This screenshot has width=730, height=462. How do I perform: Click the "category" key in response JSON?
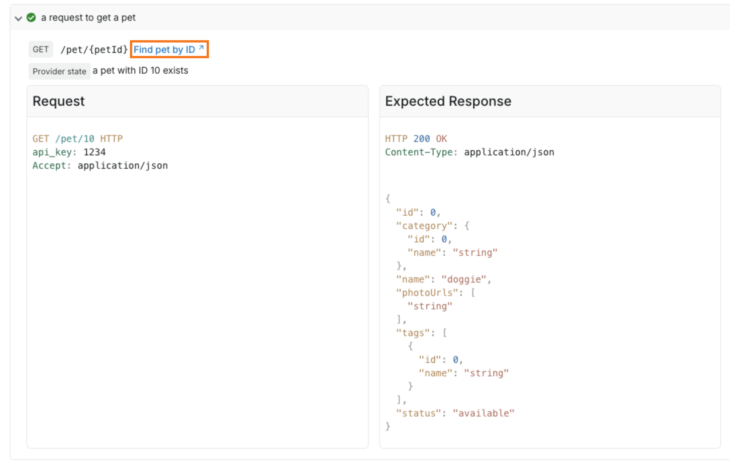424,226
